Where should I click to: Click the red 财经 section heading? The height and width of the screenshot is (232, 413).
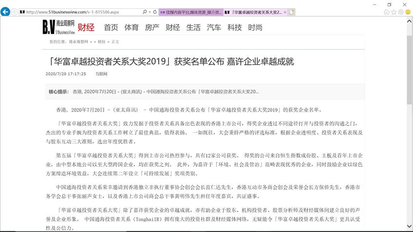[x=86, y=27]
